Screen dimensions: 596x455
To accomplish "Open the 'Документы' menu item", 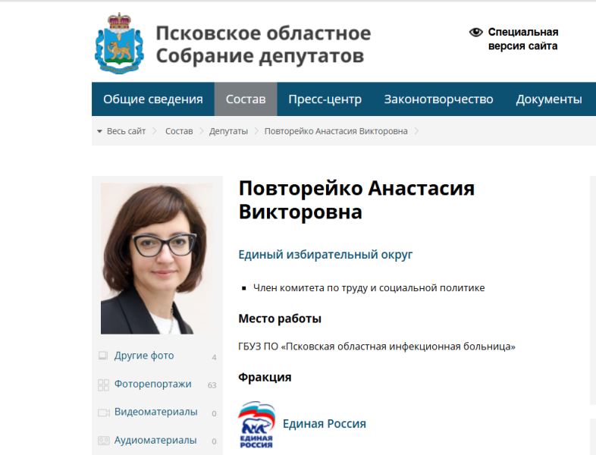I will click(549, 99).
